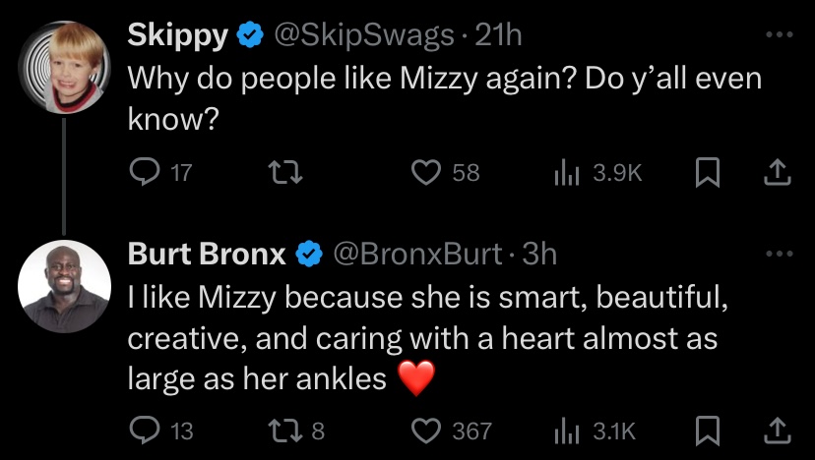Open more options on Burt Bronx's reply
The image size is (815, 460).
[777, 255]
